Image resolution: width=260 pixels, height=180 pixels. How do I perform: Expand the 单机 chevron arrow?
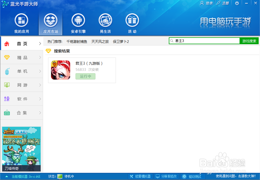(x=40, y=71)
